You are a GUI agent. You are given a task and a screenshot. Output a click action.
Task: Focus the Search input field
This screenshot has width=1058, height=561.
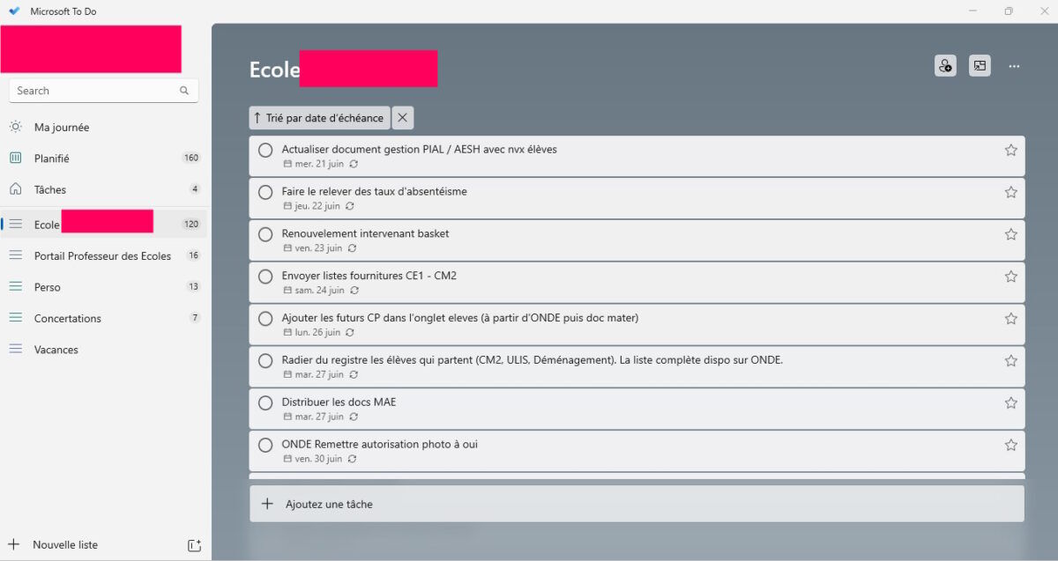coord(104,91)
